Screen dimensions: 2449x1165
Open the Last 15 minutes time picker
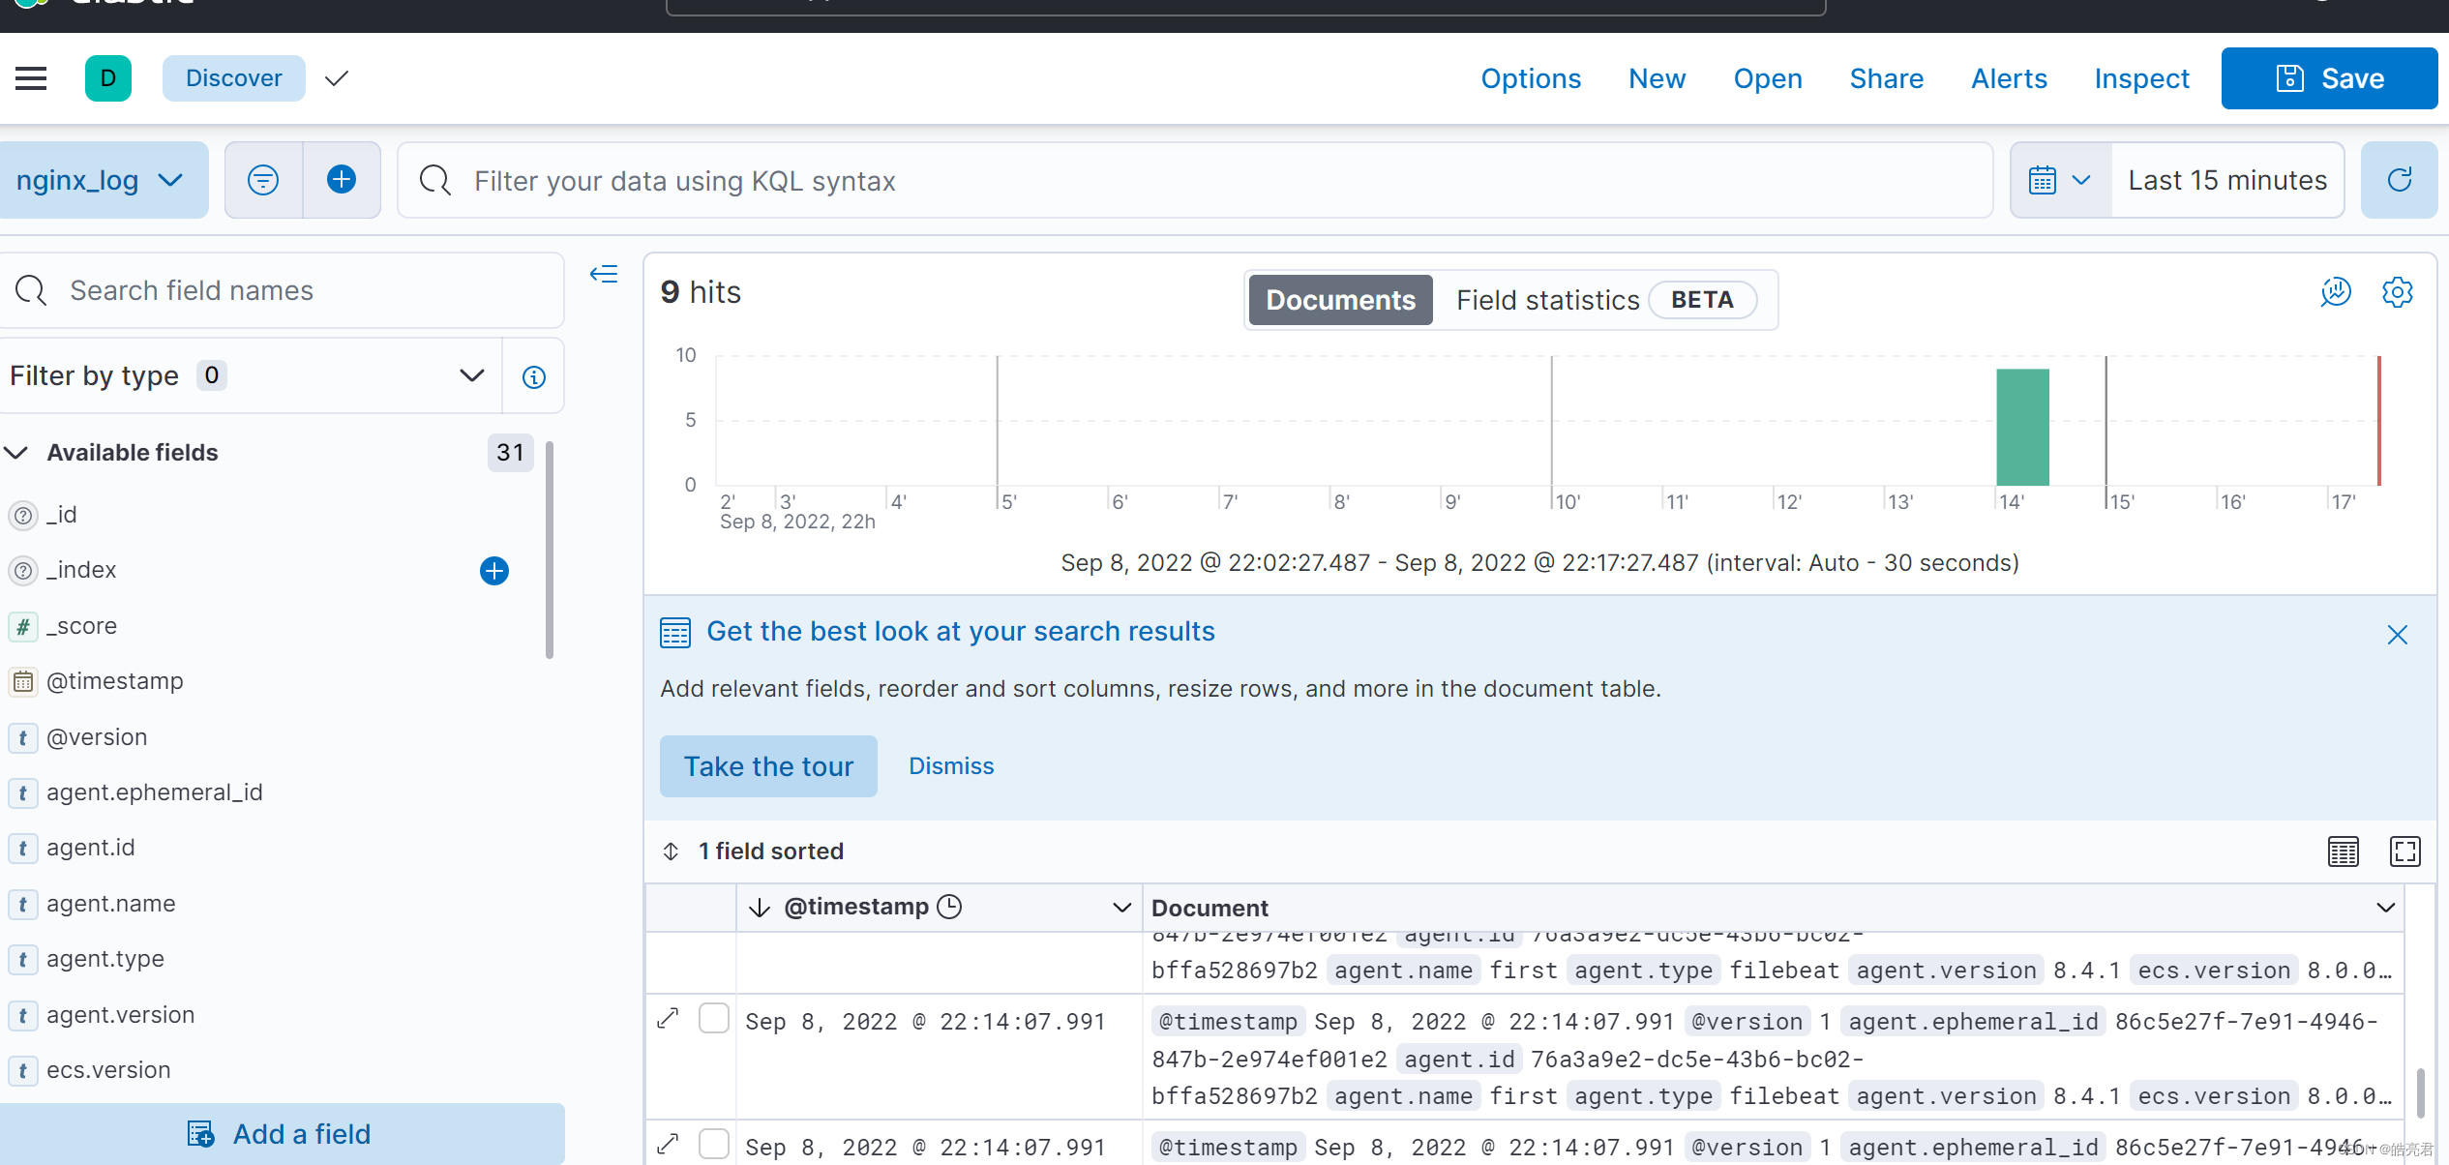point(2227,180)
